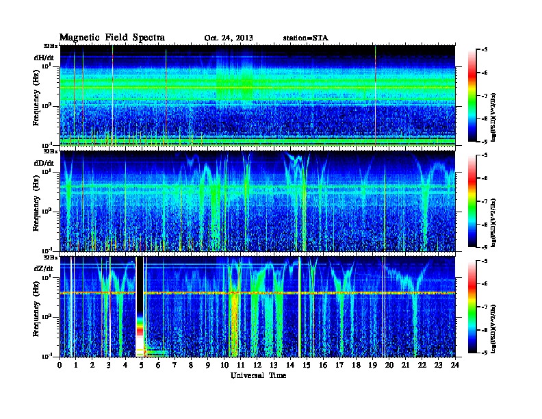
Task: Click the '-5' label on the top color scale
Action: [484, 50]
